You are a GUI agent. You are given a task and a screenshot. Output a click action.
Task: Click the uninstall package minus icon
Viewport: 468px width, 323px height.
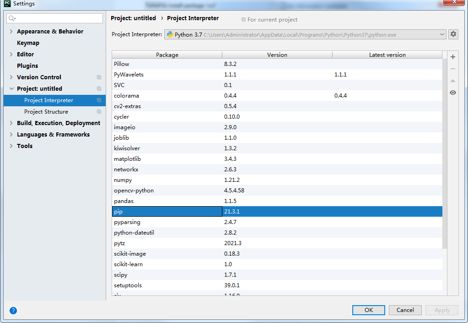coord(453,69)
